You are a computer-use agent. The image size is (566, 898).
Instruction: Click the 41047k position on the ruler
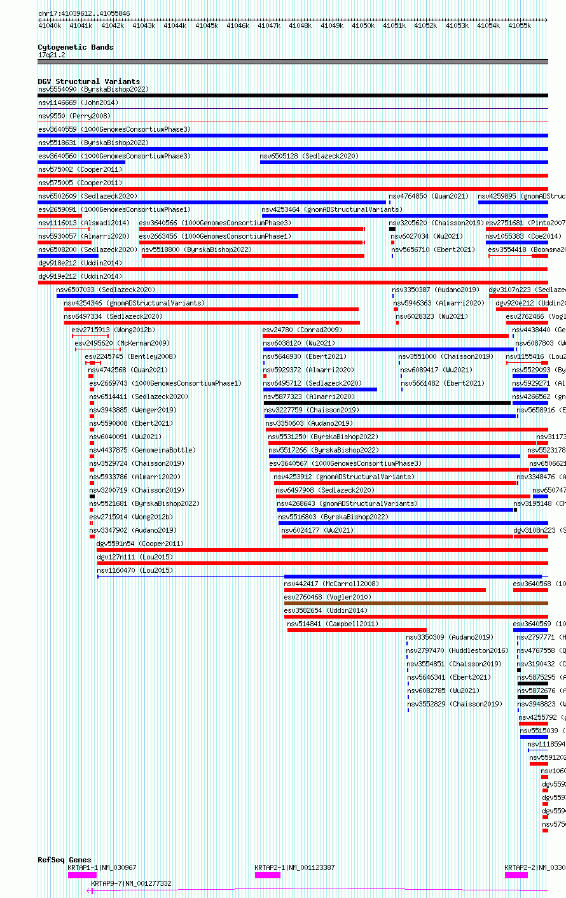tap(269, 25)
